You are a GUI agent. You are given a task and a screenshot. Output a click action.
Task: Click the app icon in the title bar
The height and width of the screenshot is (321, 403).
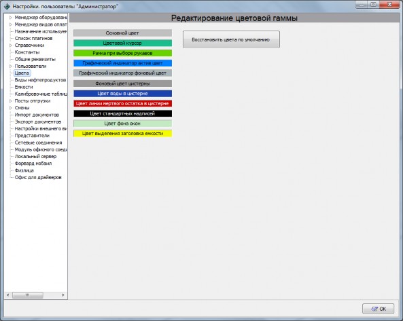pyautogui.click(x=7, y=6)
